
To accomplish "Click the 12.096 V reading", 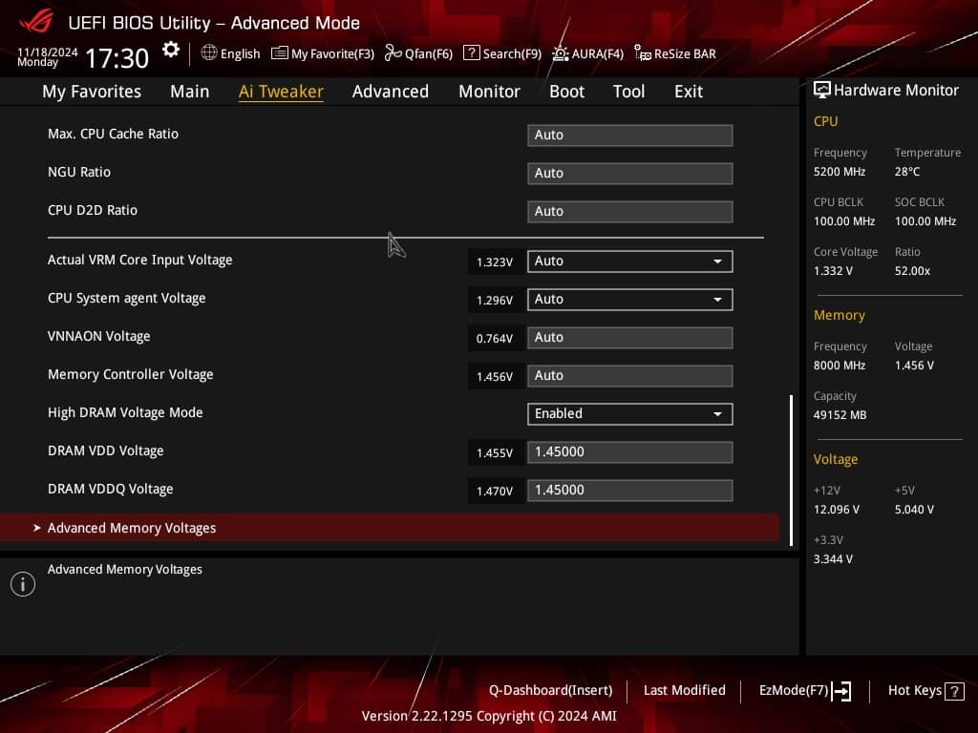I will coord(837,510).
